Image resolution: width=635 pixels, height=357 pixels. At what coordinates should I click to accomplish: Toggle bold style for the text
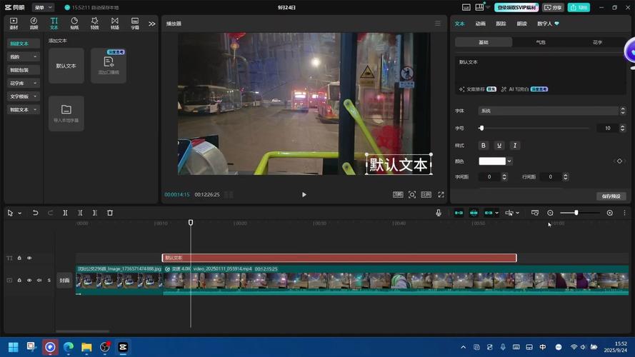484,146
